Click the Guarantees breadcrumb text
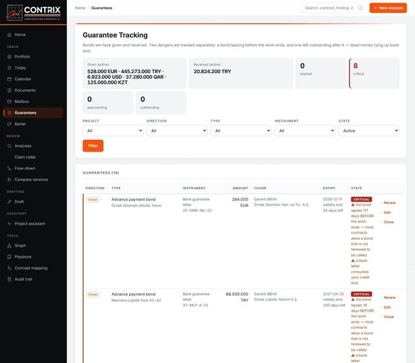The width and height of the screenshot is (415, 363). (102, 8)
